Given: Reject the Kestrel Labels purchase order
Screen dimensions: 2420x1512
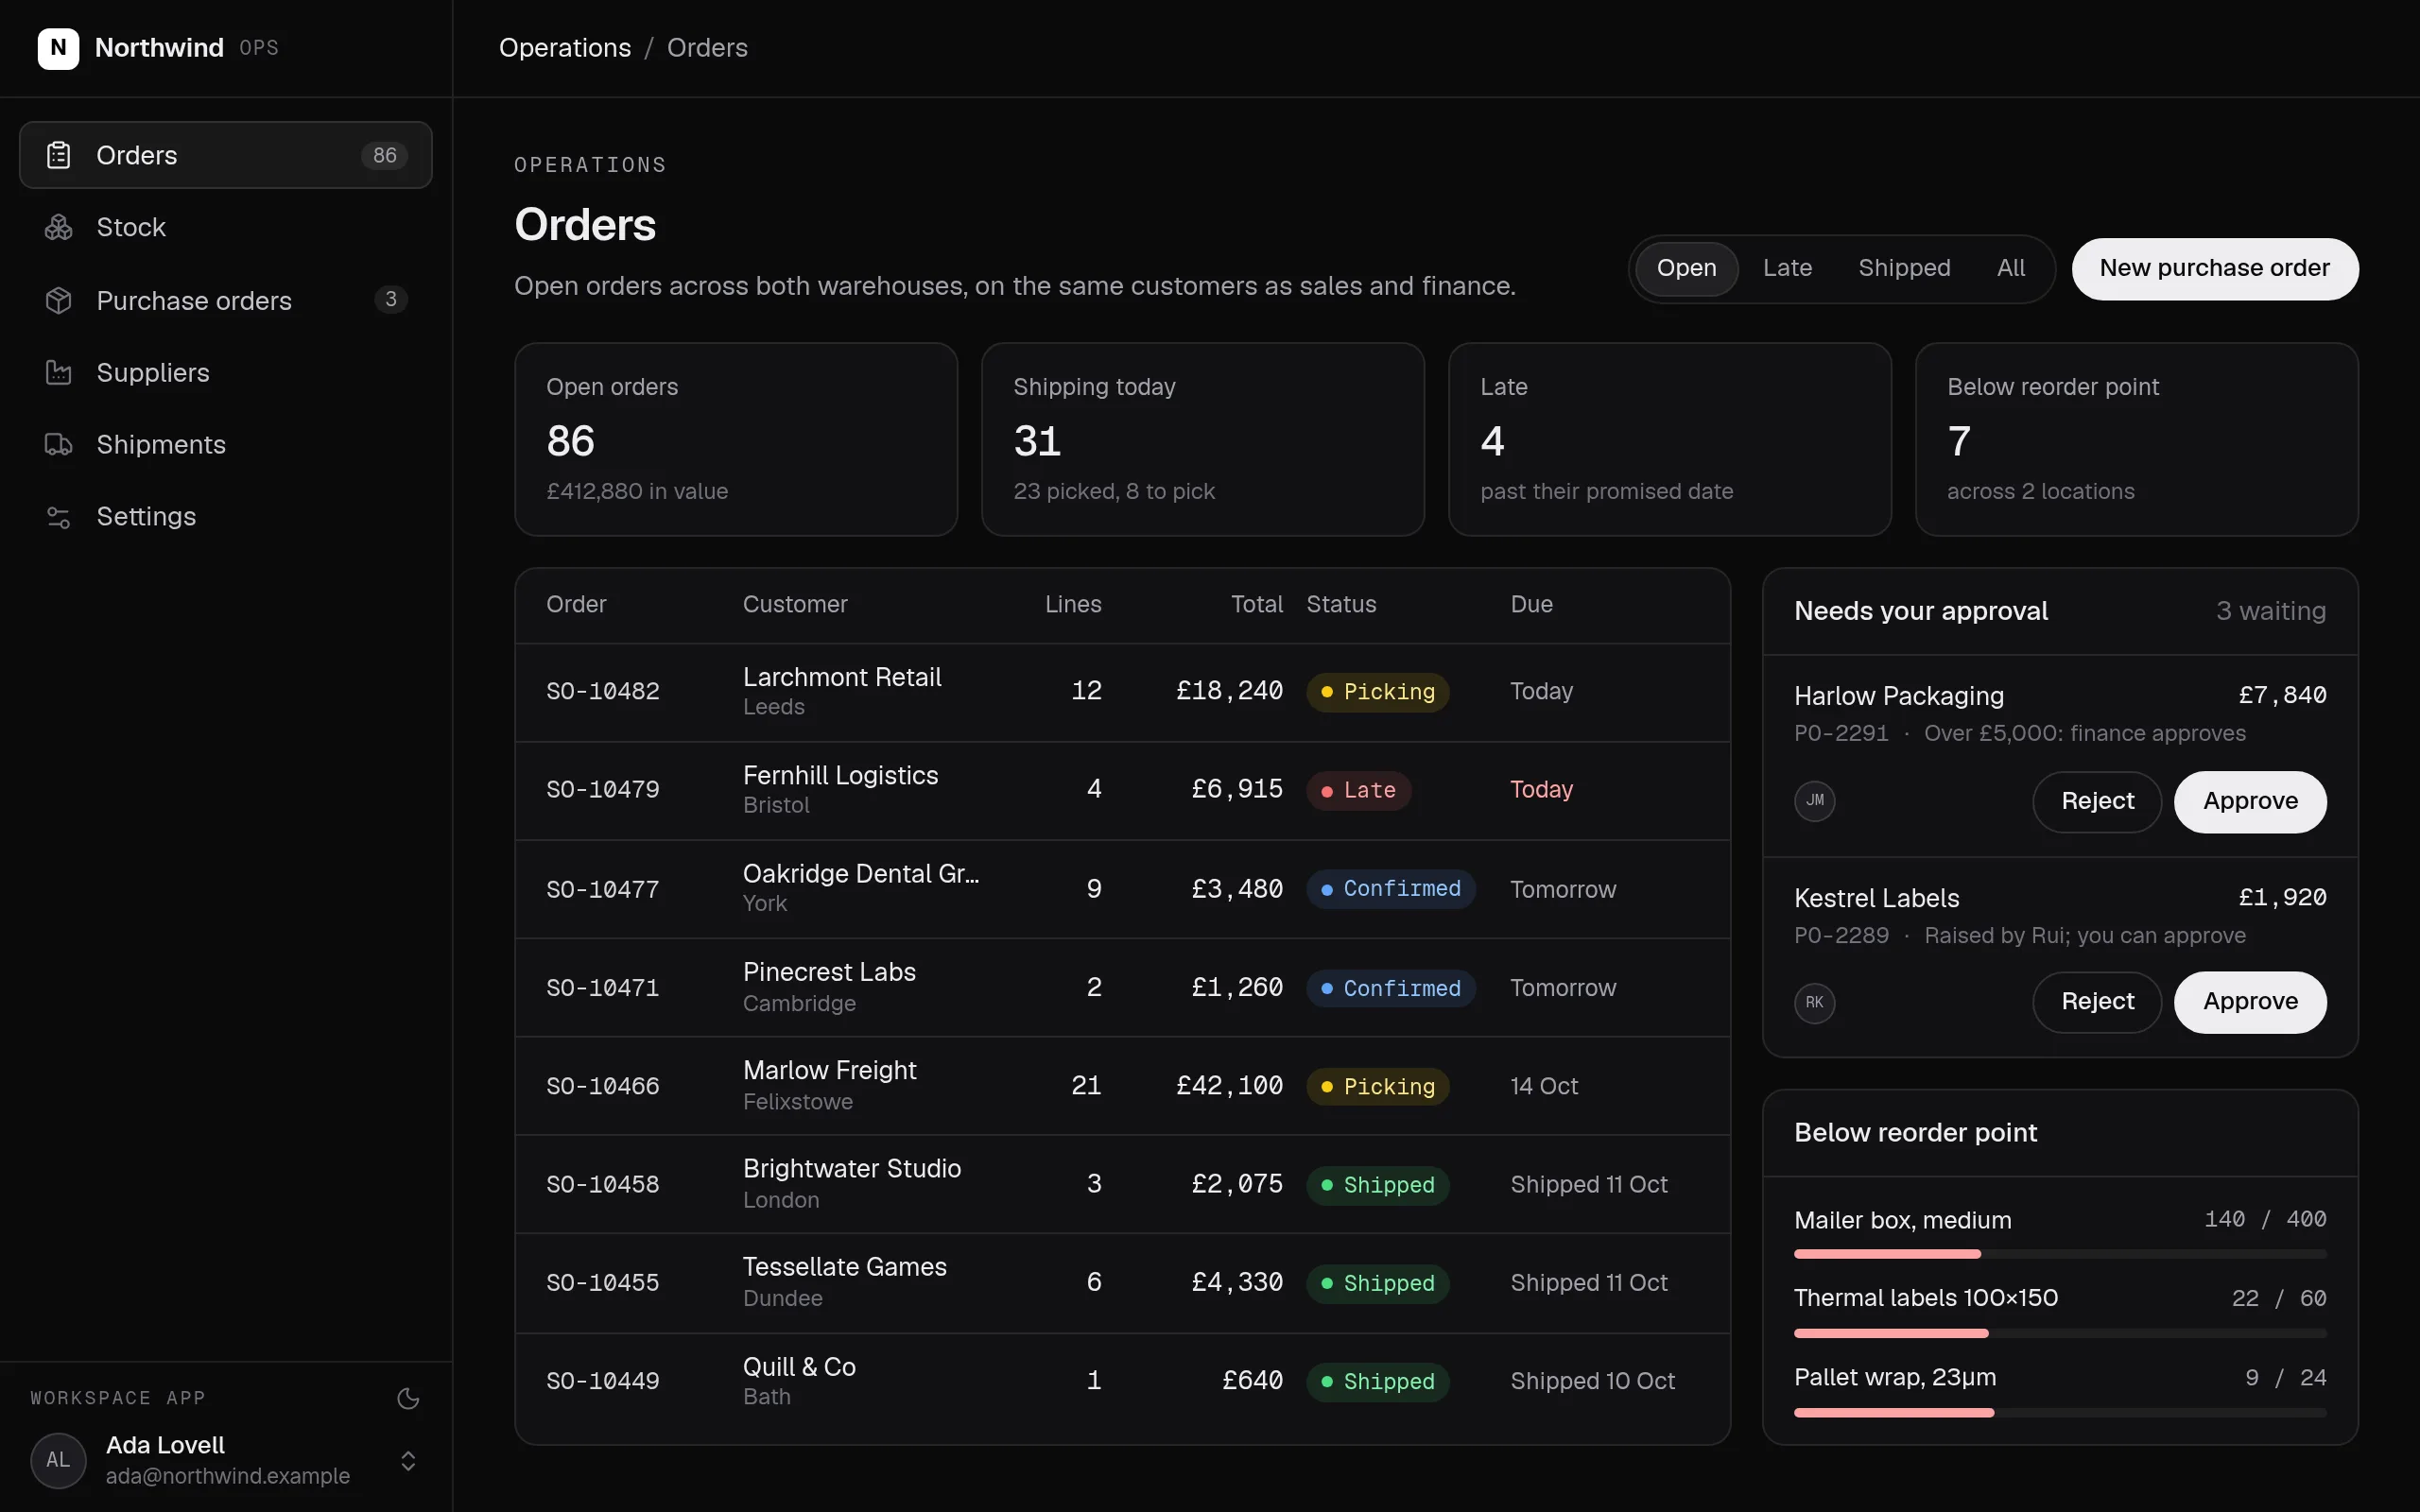Looking at the screenshot, I should pos(2097,1002).
